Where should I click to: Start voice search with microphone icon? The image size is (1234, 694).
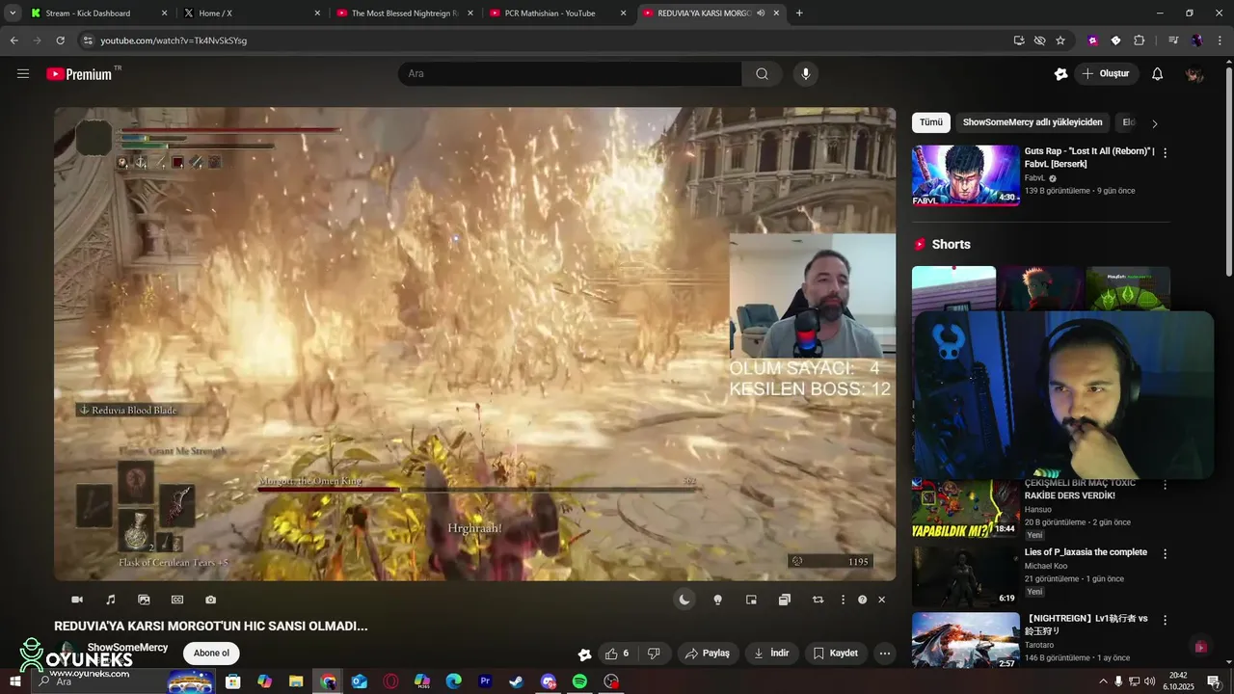coord(806,74)
